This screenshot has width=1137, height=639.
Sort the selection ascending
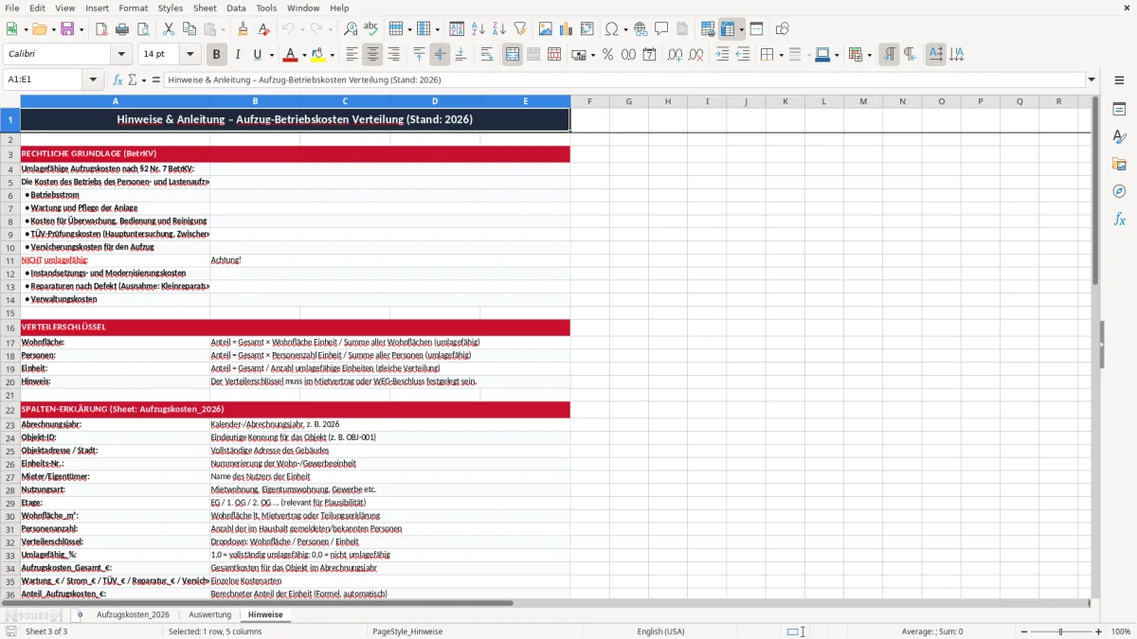(478, 29)
